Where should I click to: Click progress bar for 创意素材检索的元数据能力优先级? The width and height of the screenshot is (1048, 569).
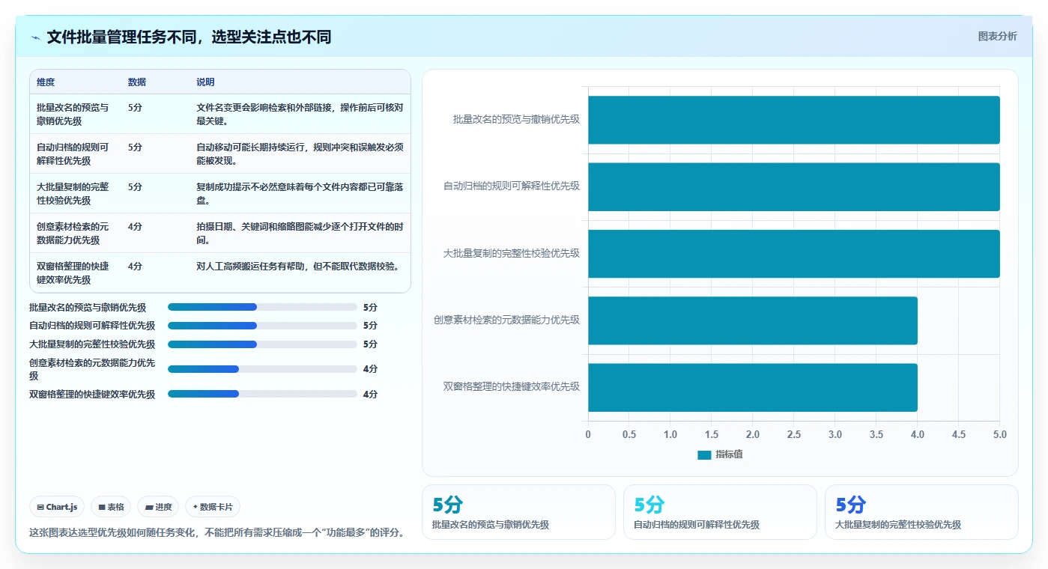(x=262, y=369)
